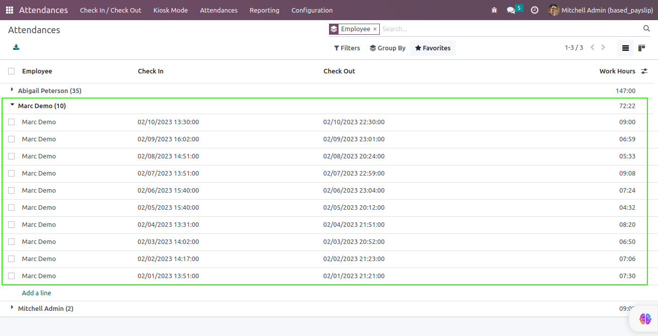This screenshot has width=658, height=336.
Task: Click work hours cell 04:32
Action: click(627, 208)
